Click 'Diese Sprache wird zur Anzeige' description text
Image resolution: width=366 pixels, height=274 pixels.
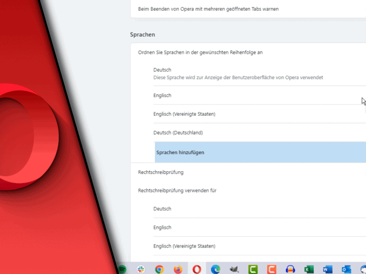[x=238, y=78]
